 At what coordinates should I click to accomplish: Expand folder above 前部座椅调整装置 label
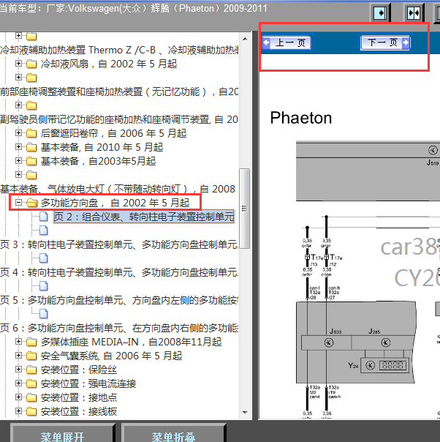(x=18, y=78)
